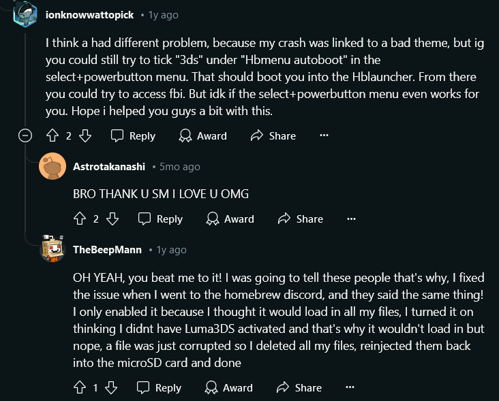This screenshot has height=401, width=499.
Task: Downvote ionknowwattopick's comment
Action: (x=85, y=135)
